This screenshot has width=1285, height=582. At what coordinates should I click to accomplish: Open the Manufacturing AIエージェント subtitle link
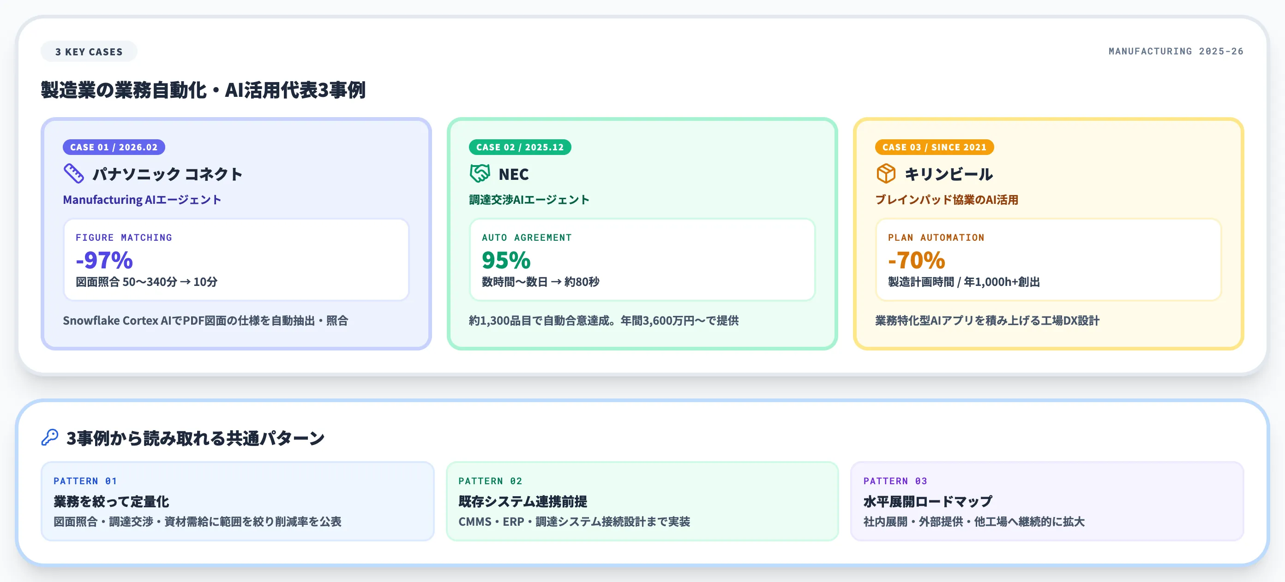click(143, 200)
